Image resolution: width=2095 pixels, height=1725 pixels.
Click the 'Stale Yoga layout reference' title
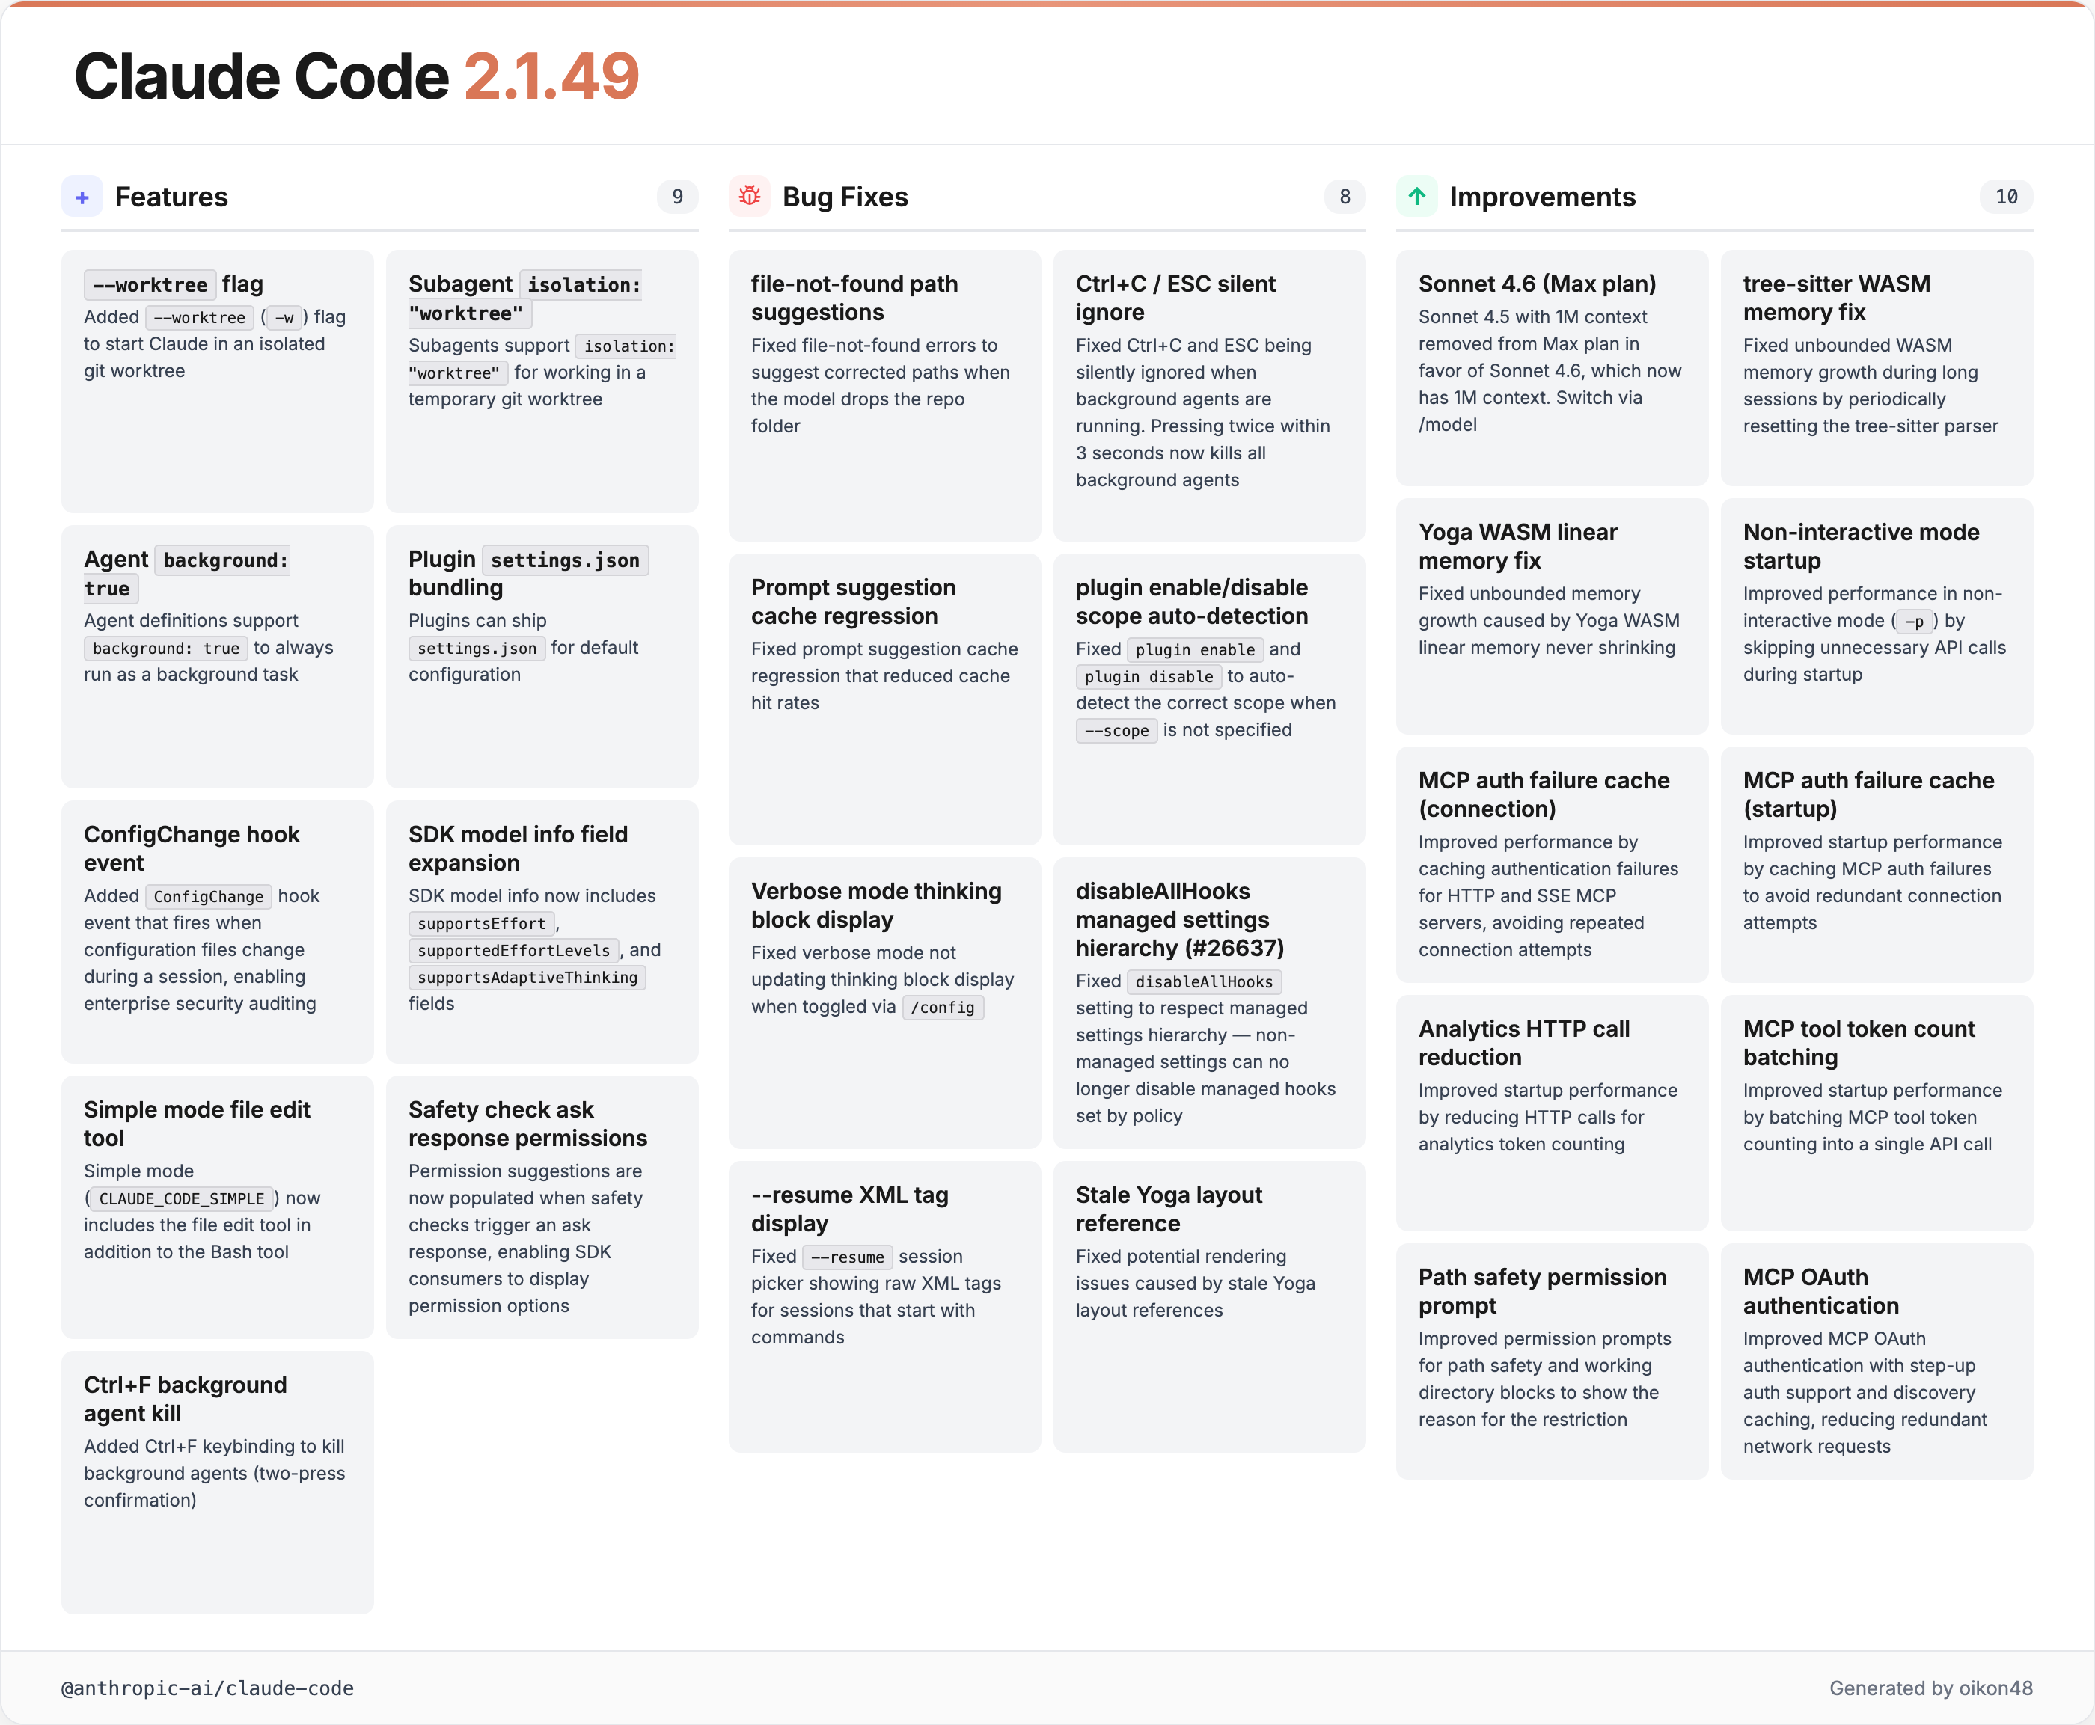[1169, 1210]
